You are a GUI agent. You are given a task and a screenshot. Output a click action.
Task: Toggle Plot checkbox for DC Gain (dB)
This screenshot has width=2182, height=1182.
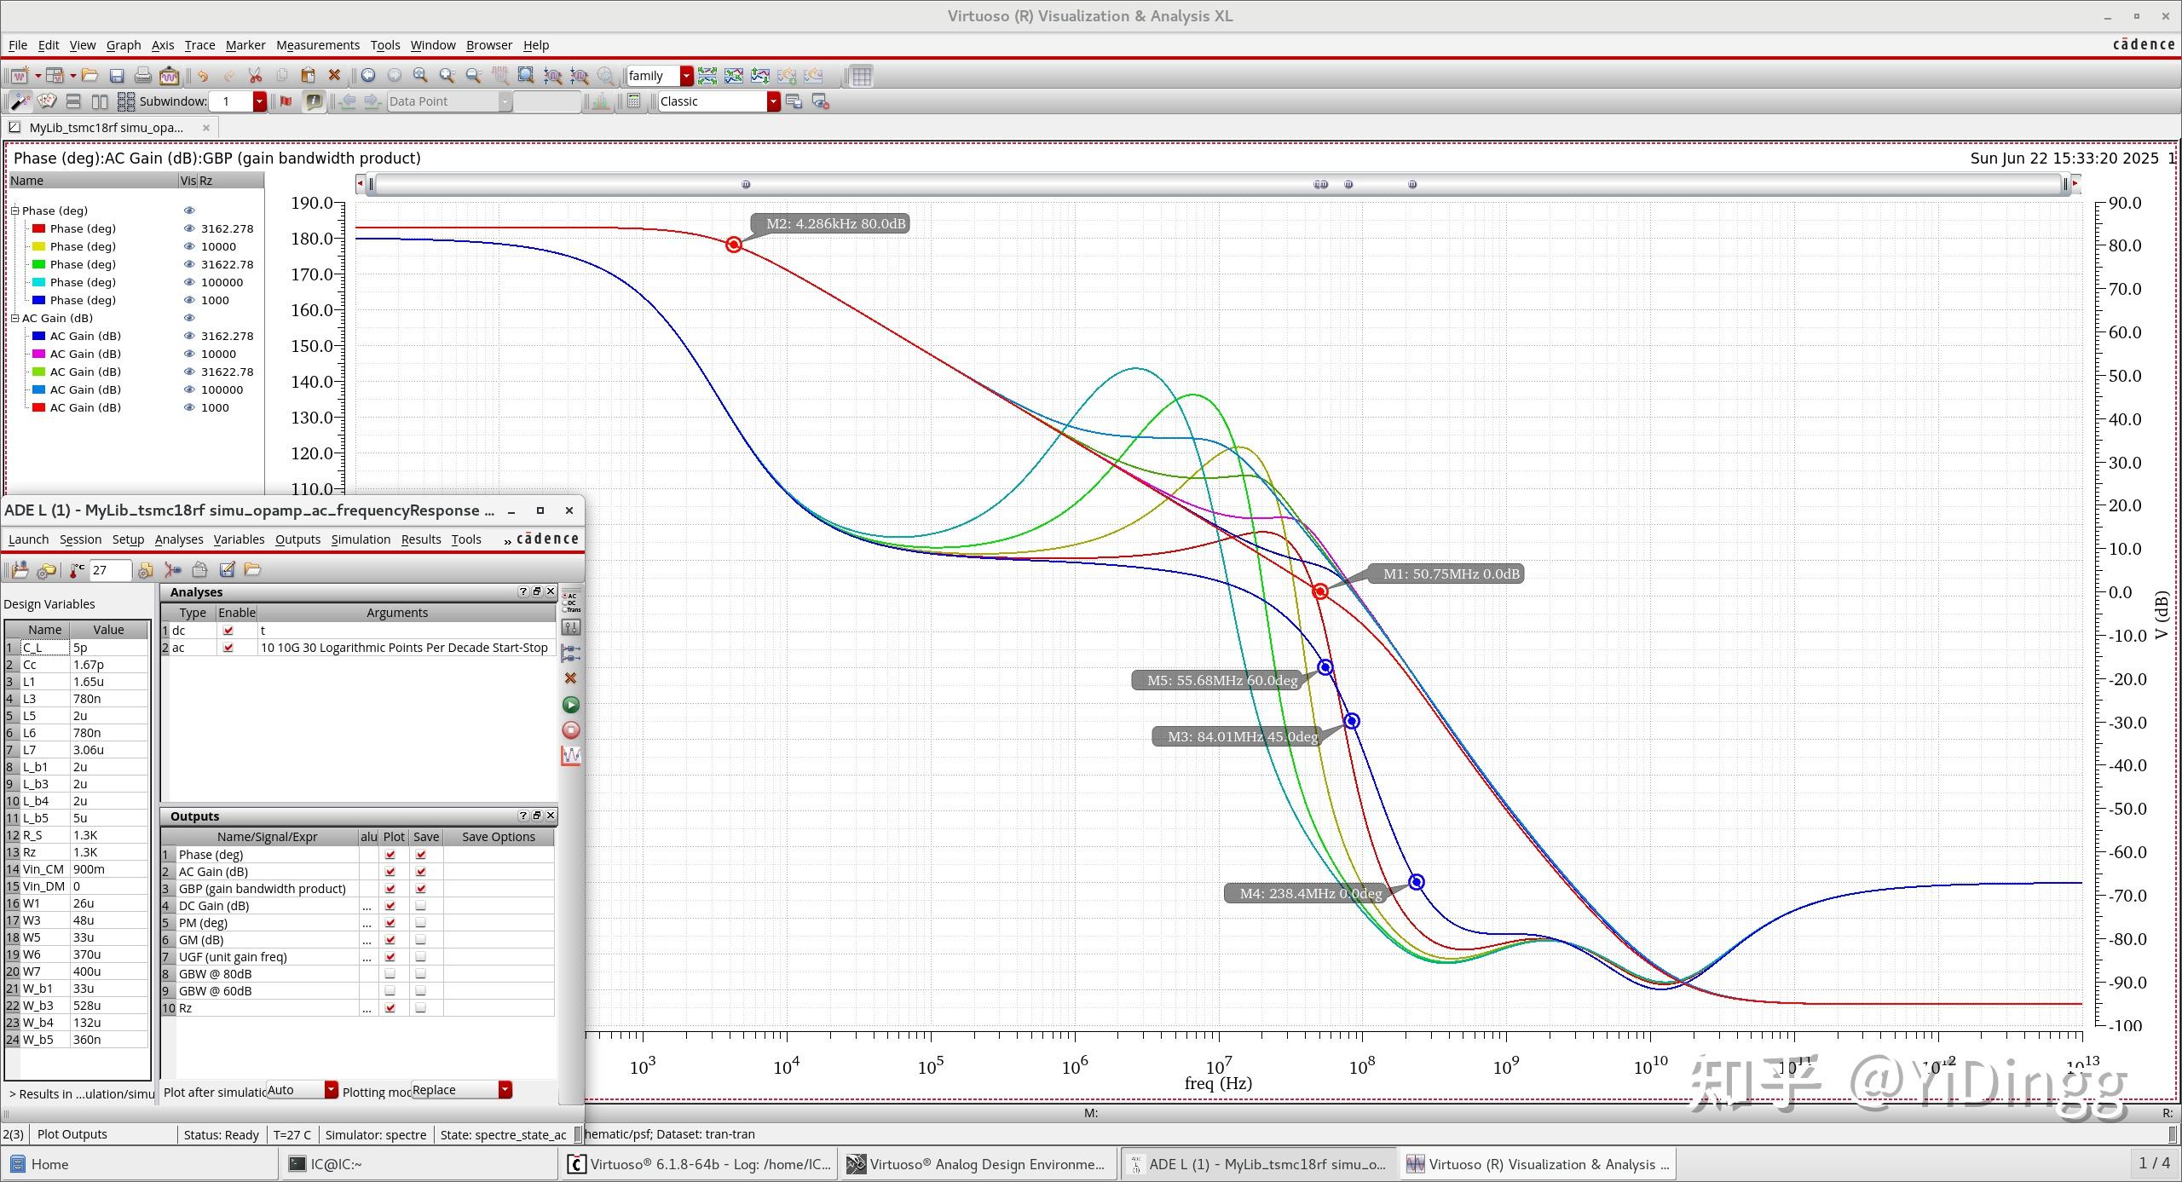(390, 906)
